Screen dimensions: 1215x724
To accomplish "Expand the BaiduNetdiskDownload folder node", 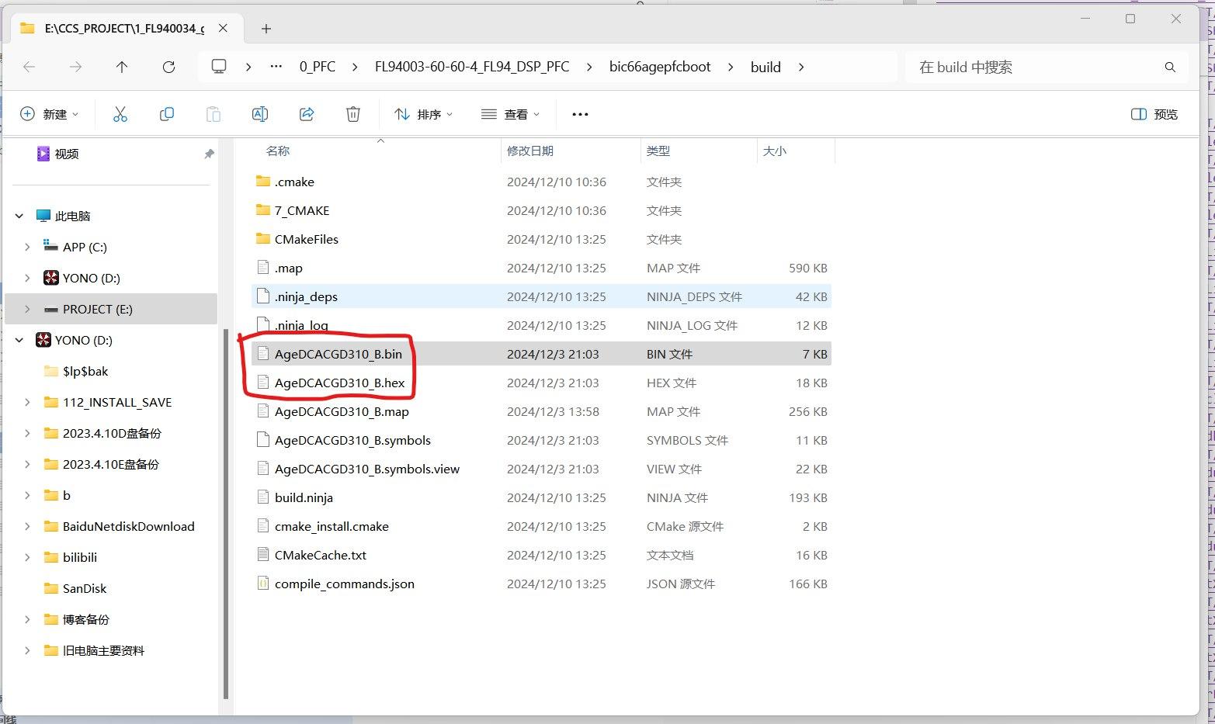I will 27,526.
